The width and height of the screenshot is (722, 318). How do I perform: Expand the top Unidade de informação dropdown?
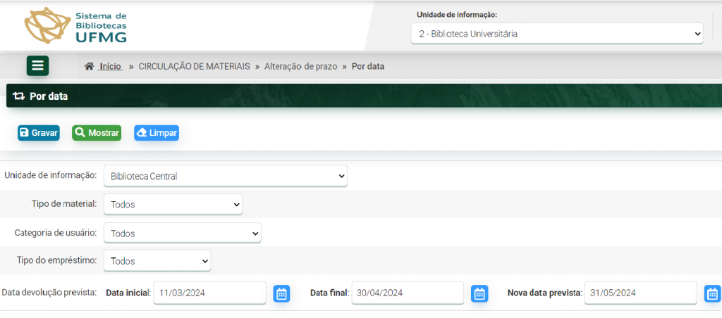tap(556, 33)
